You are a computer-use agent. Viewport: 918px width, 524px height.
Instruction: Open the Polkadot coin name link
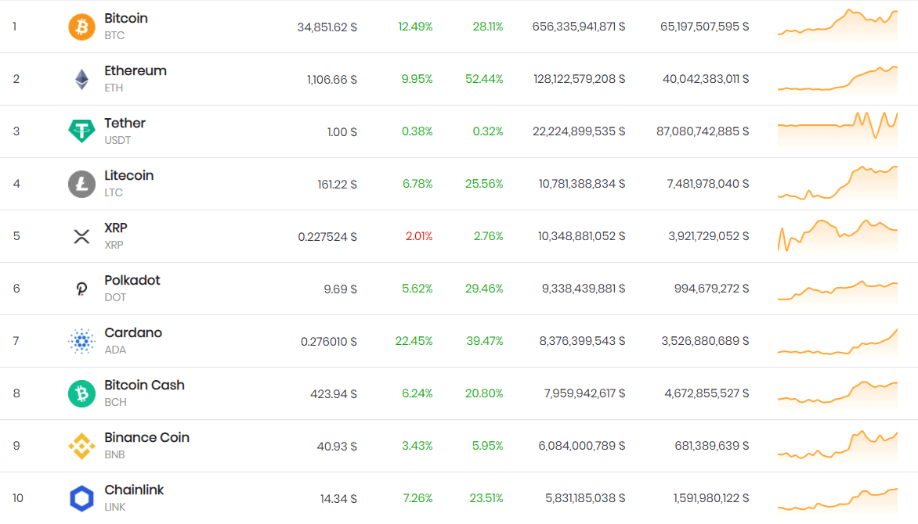[x=132, y=280]
